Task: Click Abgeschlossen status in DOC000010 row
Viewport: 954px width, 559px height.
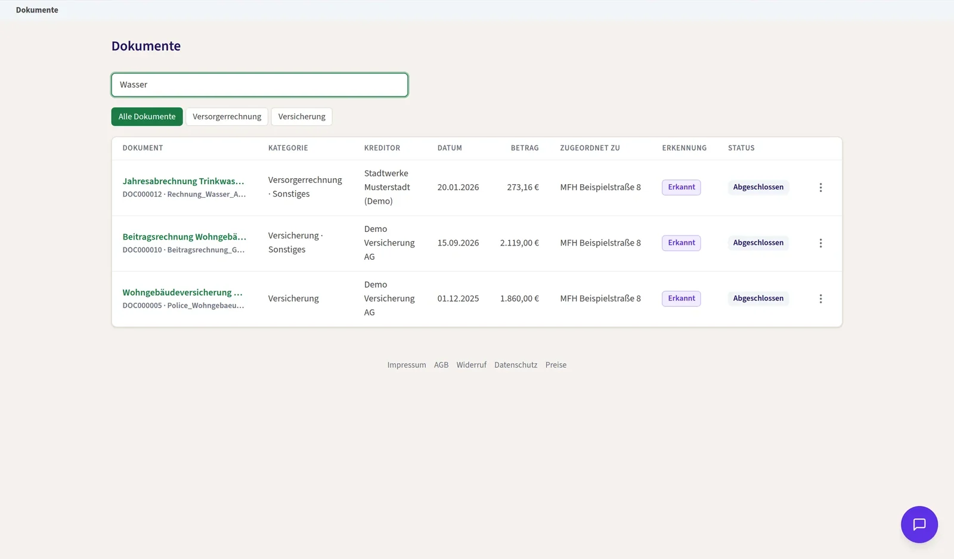Action: pyautogui.click(x=758, y=243)
